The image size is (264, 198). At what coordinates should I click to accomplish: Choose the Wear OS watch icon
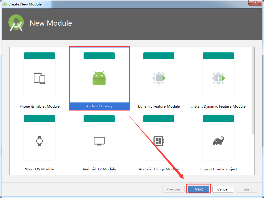click(39, 141)
